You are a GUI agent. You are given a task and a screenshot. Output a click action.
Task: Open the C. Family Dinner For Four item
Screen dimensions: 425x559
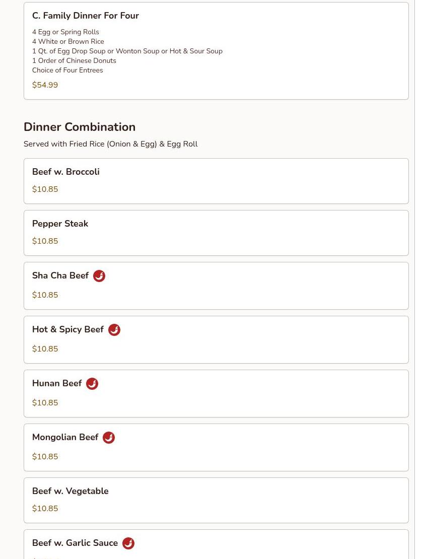point(86,16)
